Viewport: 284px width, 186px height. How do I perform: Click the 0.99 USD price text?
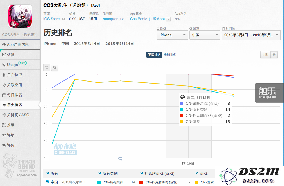point(77,19)
